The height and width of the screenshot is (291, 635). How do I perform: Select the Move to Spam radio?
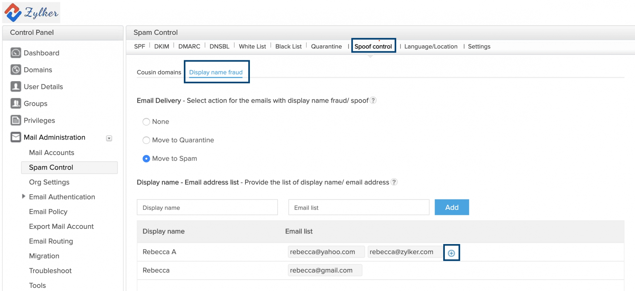pyautogui.click(x=146, y=158)
